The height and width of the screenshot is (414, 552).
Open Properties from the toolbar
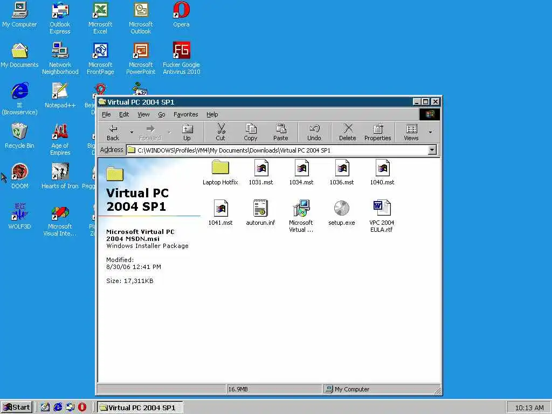click(x=378, y=133)
